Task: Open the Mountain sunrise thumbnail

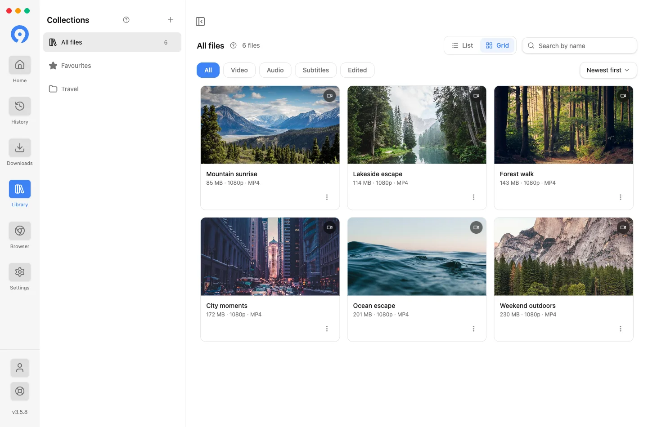Action: 270,125
